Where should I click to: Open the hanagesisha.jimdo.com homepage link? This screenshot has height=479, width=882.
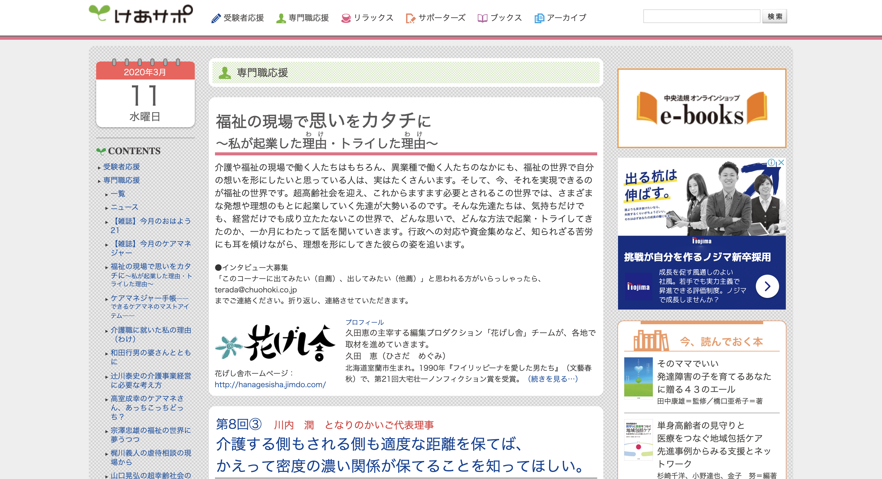270,384
